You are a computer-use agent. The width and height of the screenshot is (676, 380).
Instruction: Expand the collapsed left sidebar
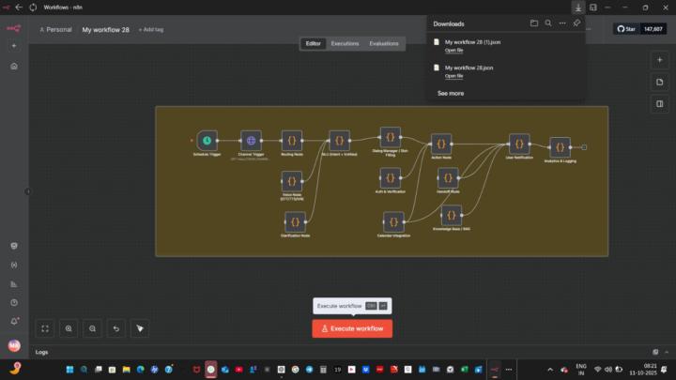click(x=28, y=191)
